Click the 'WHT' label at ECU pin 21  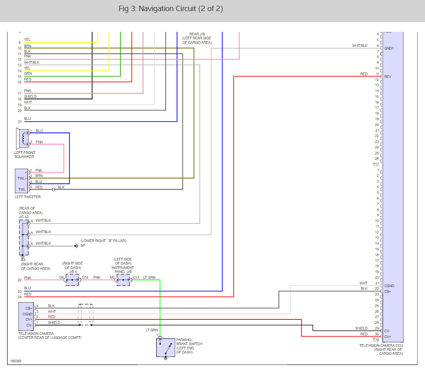pos(363,283)
